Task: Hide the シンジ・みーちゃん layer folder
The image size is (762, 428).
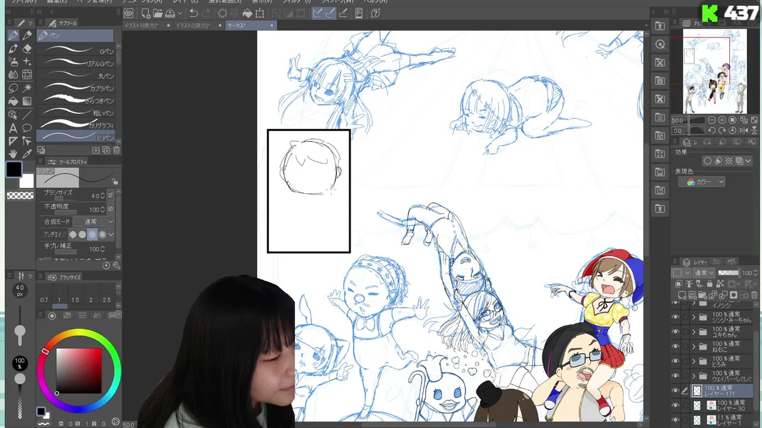Action: pos(675,317)
